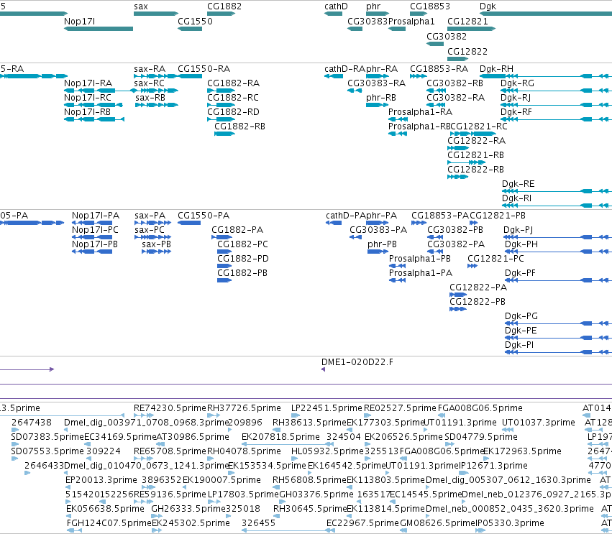
Task: Select the Prosalpha1-PB protein label
Action: 420,258
